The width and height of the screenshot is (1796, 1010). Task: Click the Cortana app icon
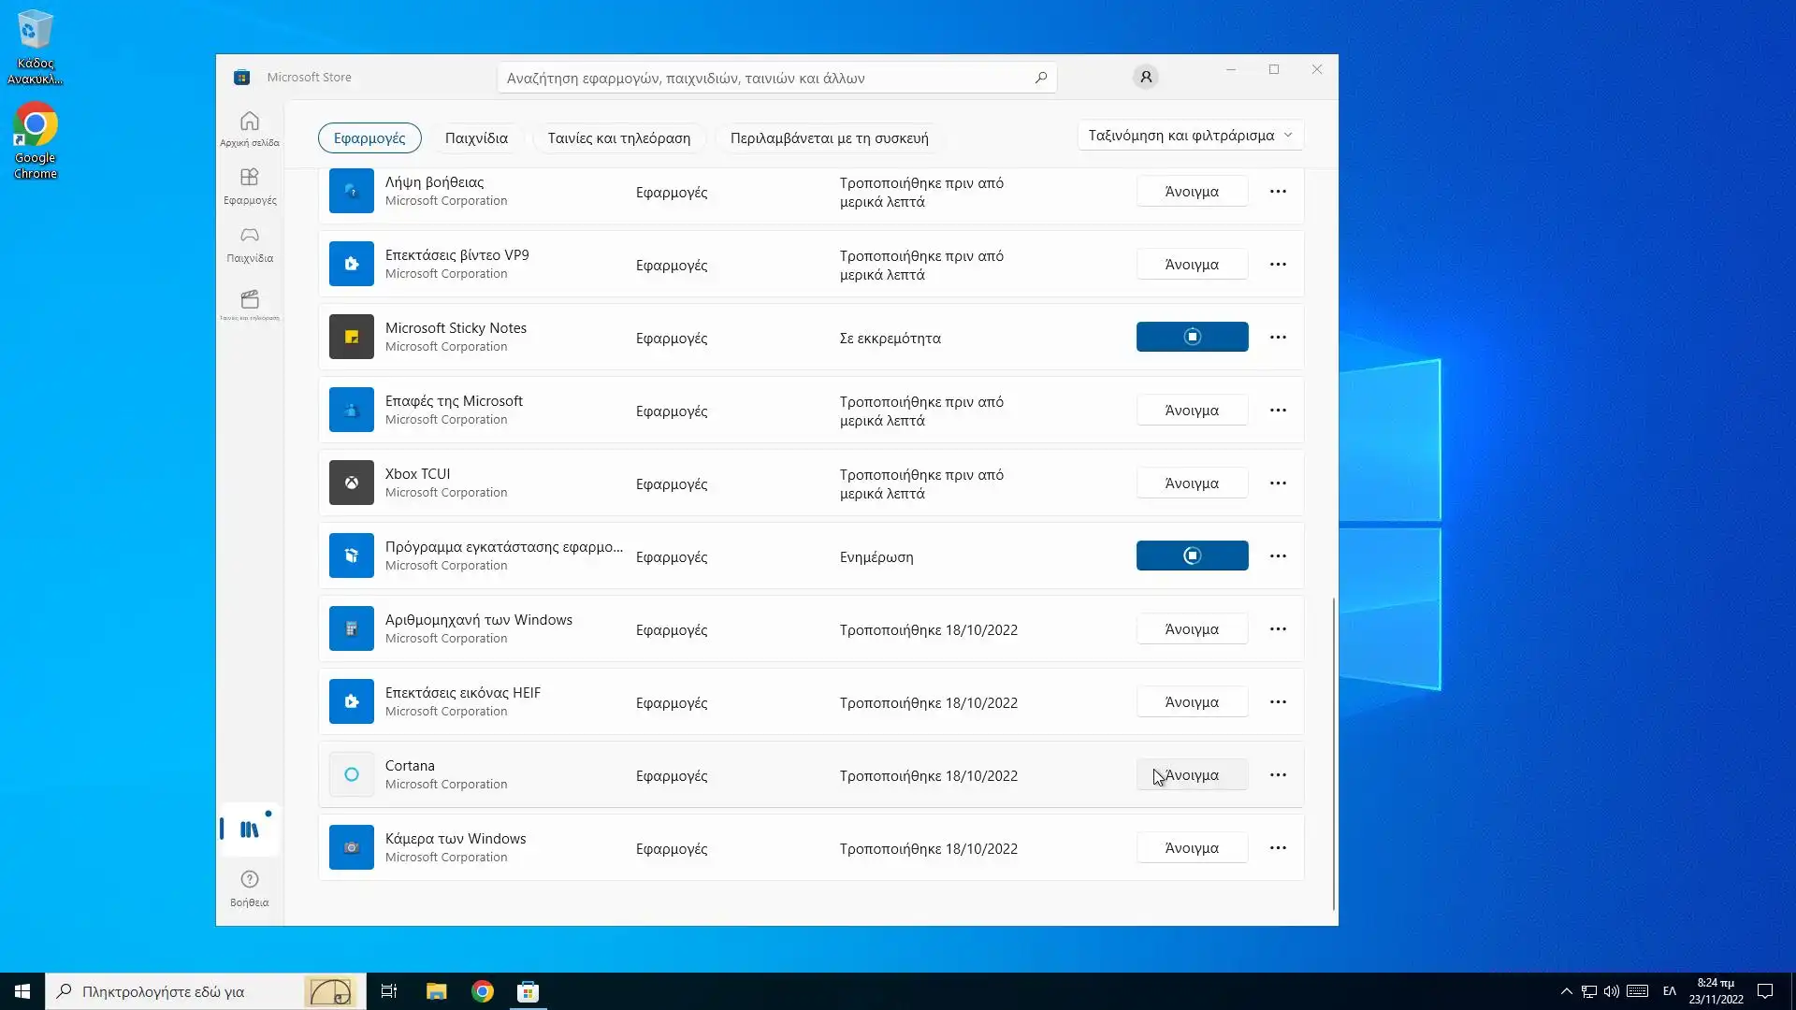tap(351, 774)
